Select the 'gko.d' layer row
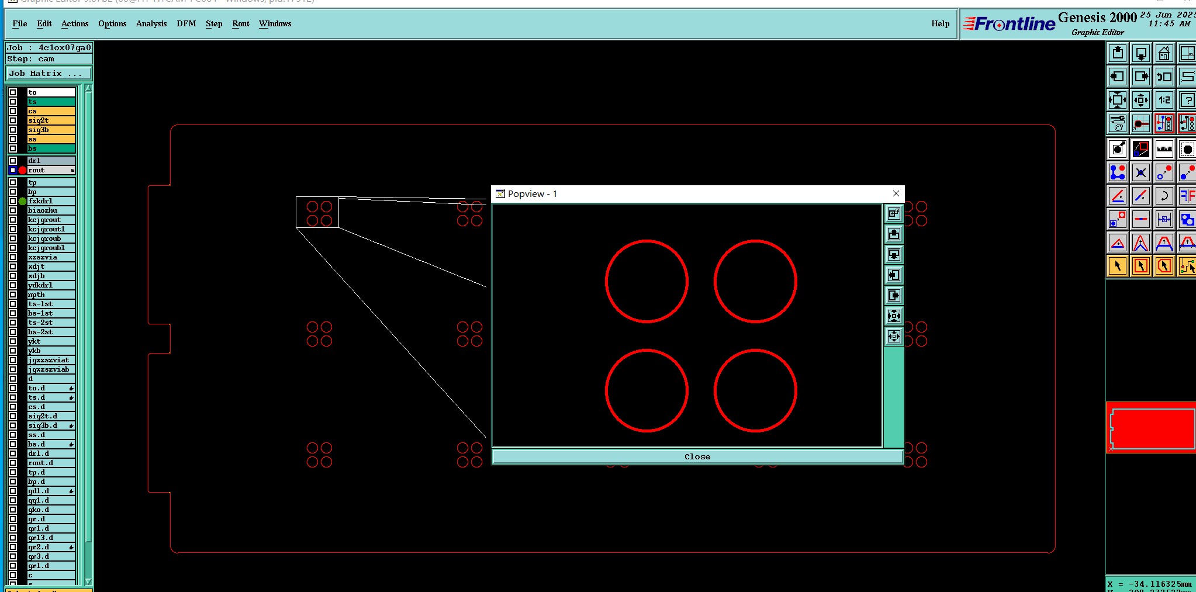1196x592 pixels. coord(51,510)
